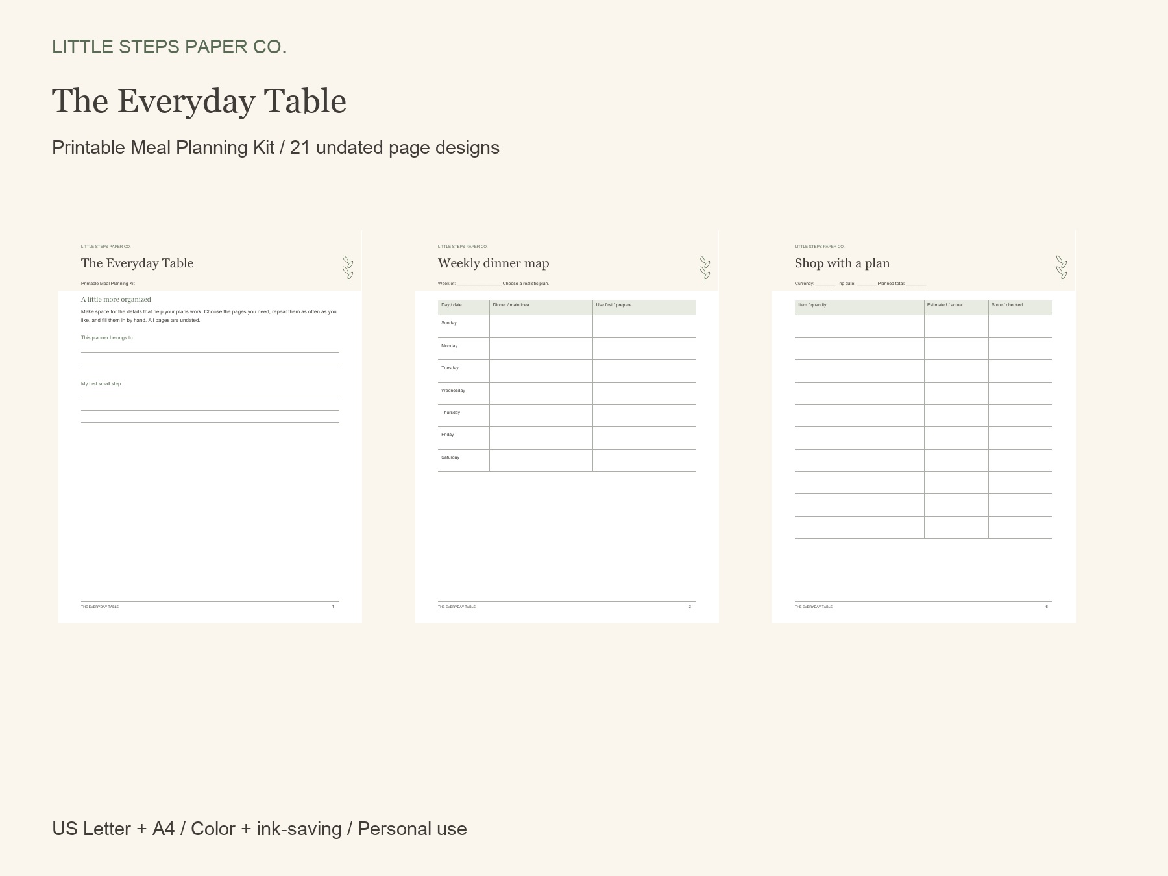Click the 'Wednesday' row label
Viewport: 1168px width, 876px height.
pyautogui.click(x=454, y=391)
